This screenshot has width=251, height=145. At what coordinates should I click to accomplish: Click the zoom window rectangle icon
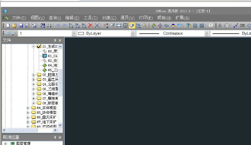click(x=119, y=26)
